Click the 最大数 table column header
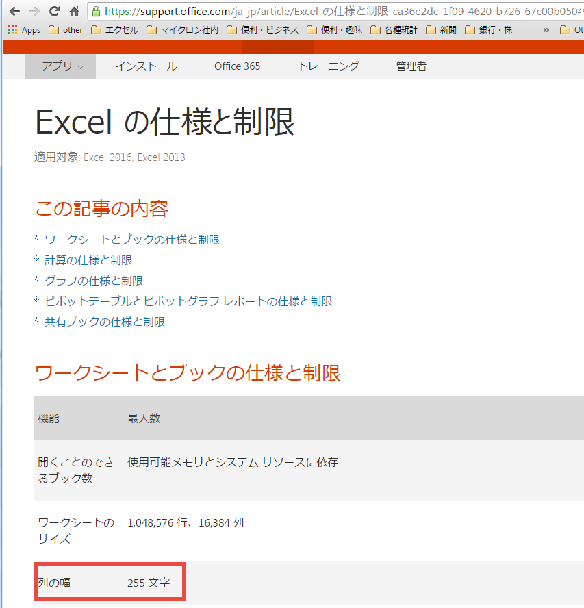 (144, 418)
